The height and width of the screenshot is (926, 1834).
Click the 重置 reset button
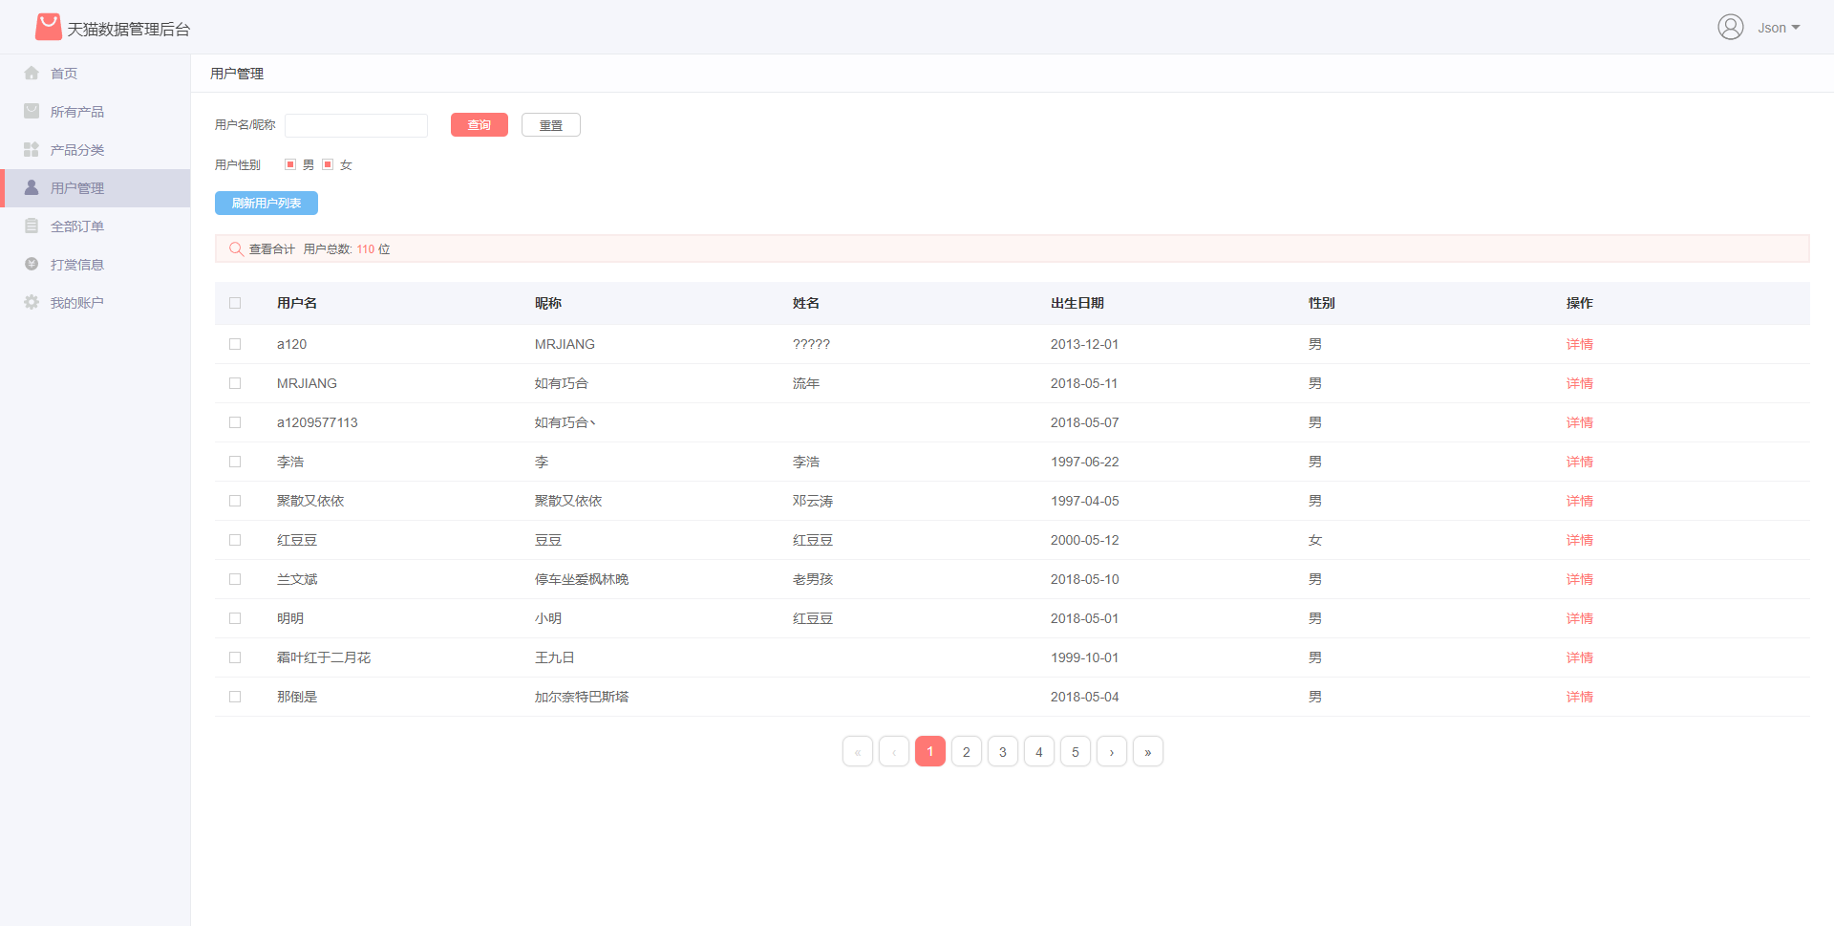click(x=551, y=125)
